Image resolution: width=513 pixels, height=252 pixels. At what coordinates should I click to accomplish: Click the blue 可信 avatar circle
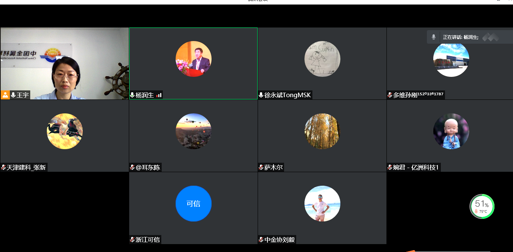193,203
